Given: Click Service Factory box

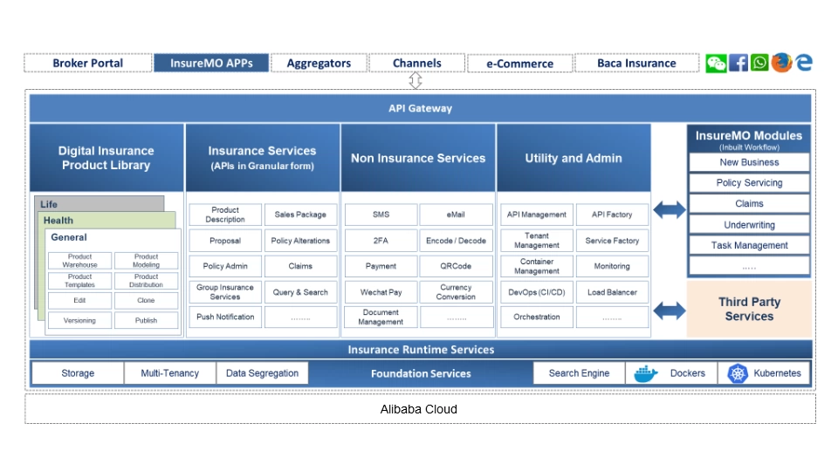Looking at the screenshot, I should click(x=612, y=241).
